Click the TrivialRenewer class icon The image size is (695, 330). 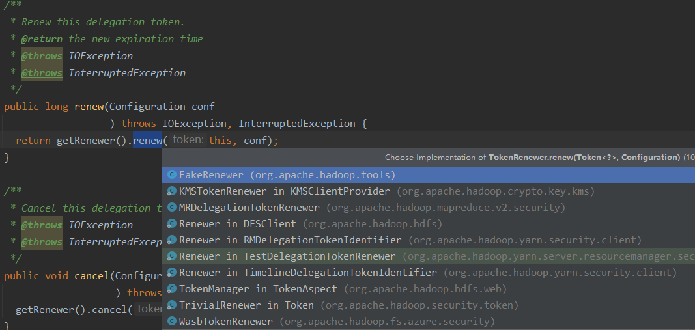(x=172, y=305)
